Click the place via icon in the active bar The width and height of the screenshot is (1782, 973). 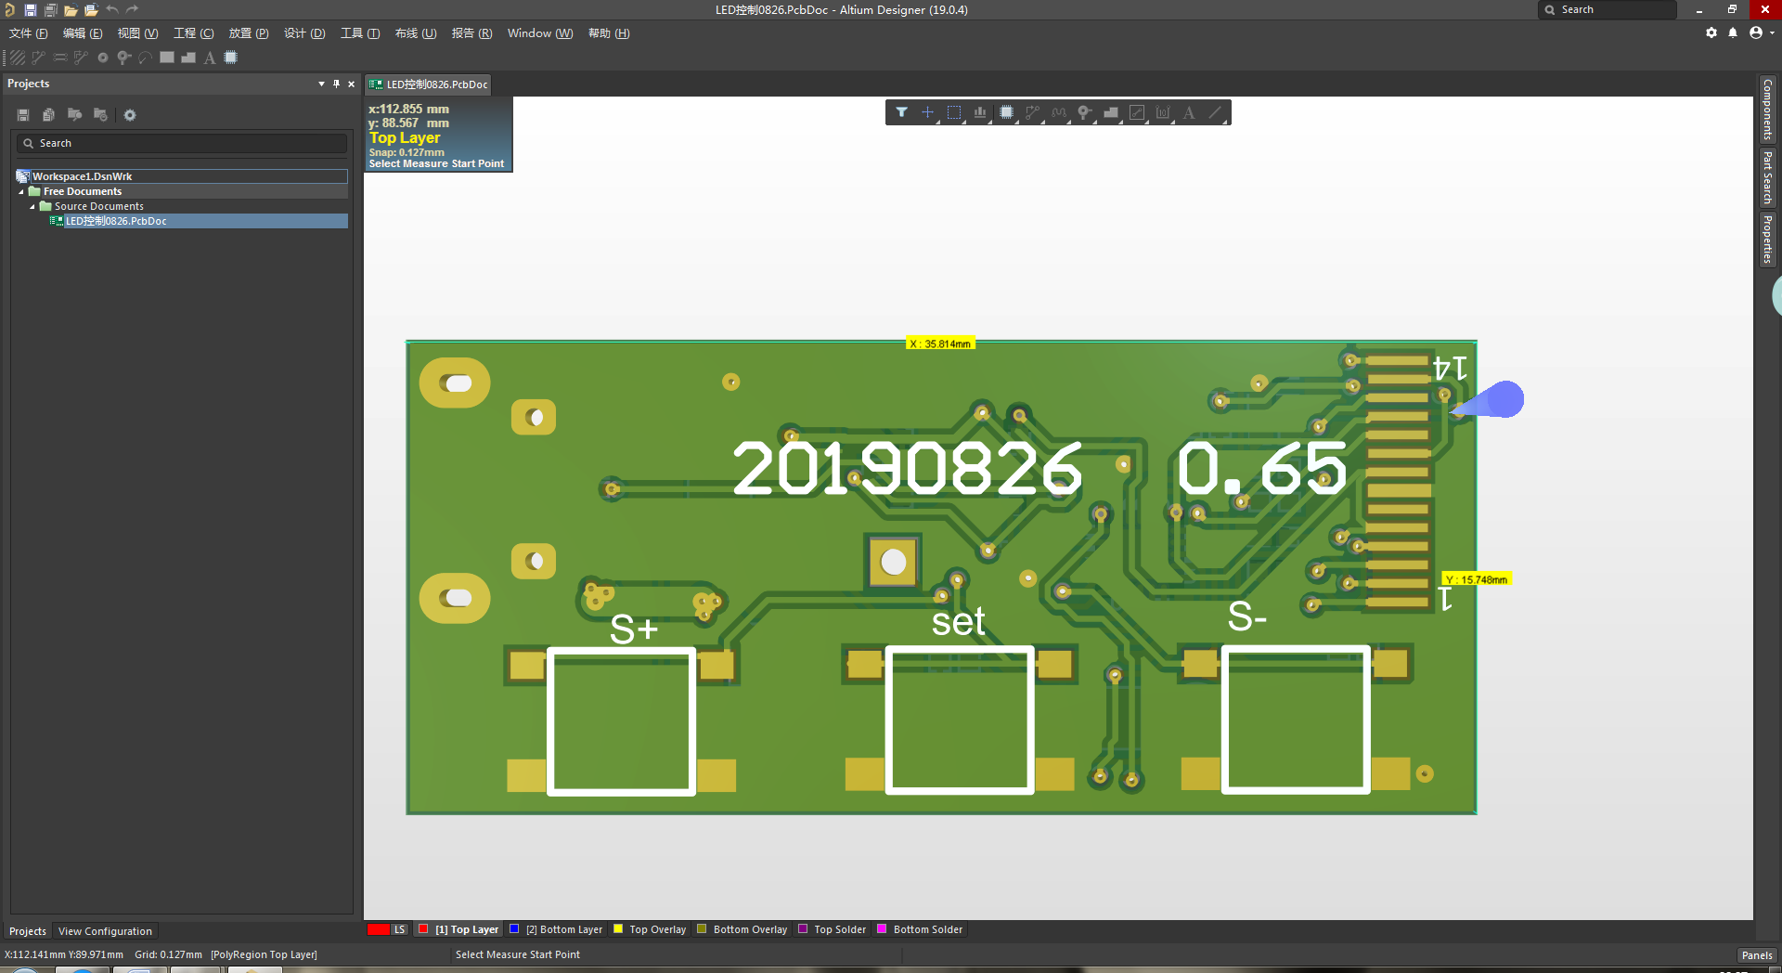pyautogui.click(x=1084, y=112)
